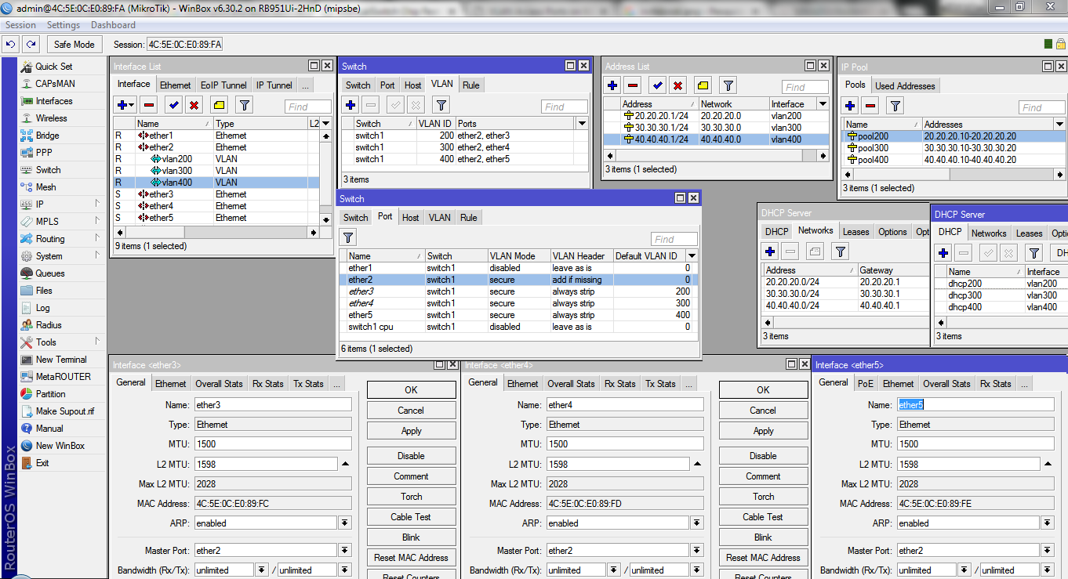Click Torch button in ether4 window
Viewport: 1068px width, 579px height.
(x=763, y=497)
